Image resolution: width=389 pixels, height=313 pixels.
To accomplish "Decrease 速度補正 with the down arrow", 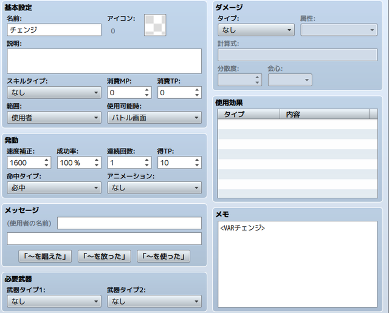I will click(47, 166).
